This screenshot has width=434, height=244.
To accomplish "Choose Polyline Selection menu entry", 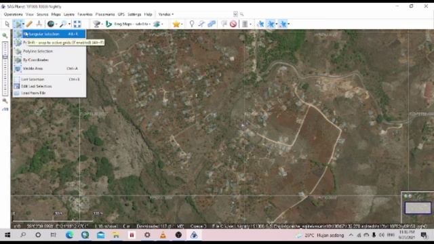I will point(50,52).
